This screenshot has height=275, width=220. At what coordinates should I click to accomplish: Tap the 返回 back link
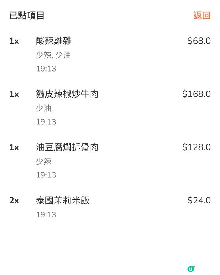coord(202,15)
